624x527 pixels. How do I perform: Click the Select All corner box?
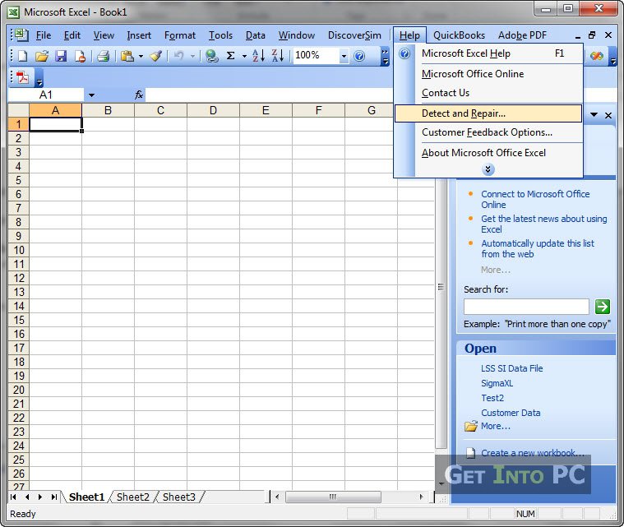(x=19, y=110)
